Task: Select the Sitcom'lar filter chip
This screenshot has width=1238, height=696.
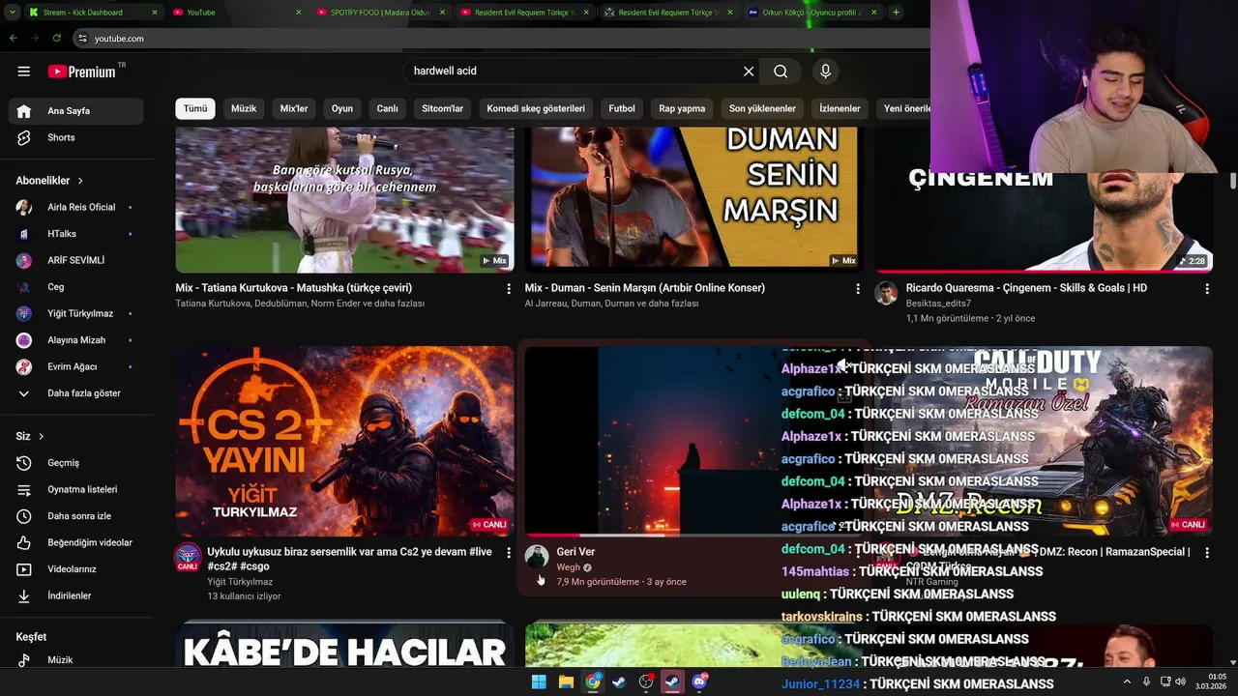Action: pos(443,108)
